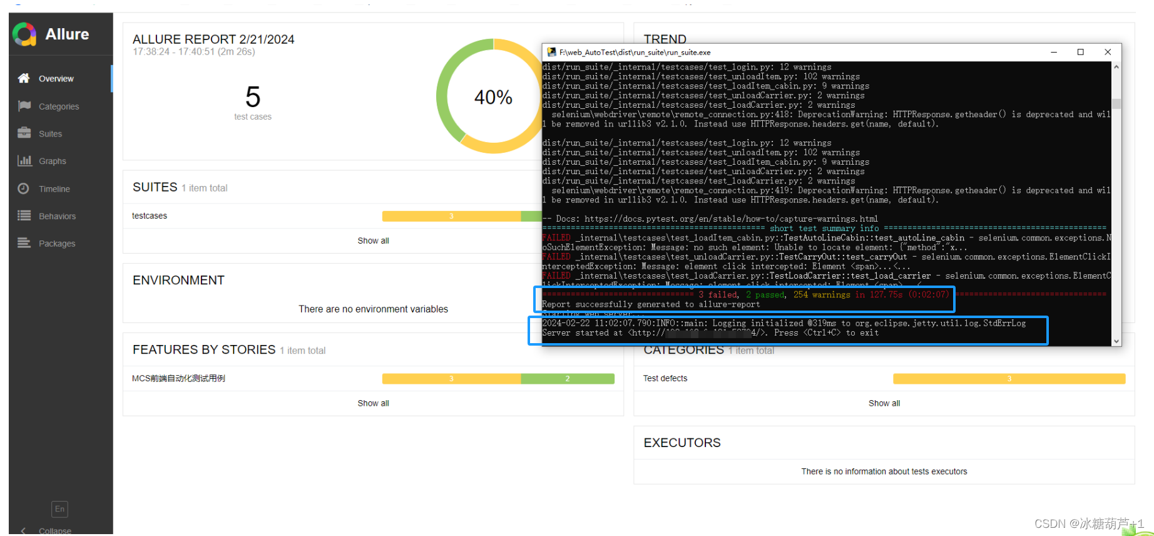Show all in Features by Stories widget
This screenshot has width=1154, height=536.
373,403
